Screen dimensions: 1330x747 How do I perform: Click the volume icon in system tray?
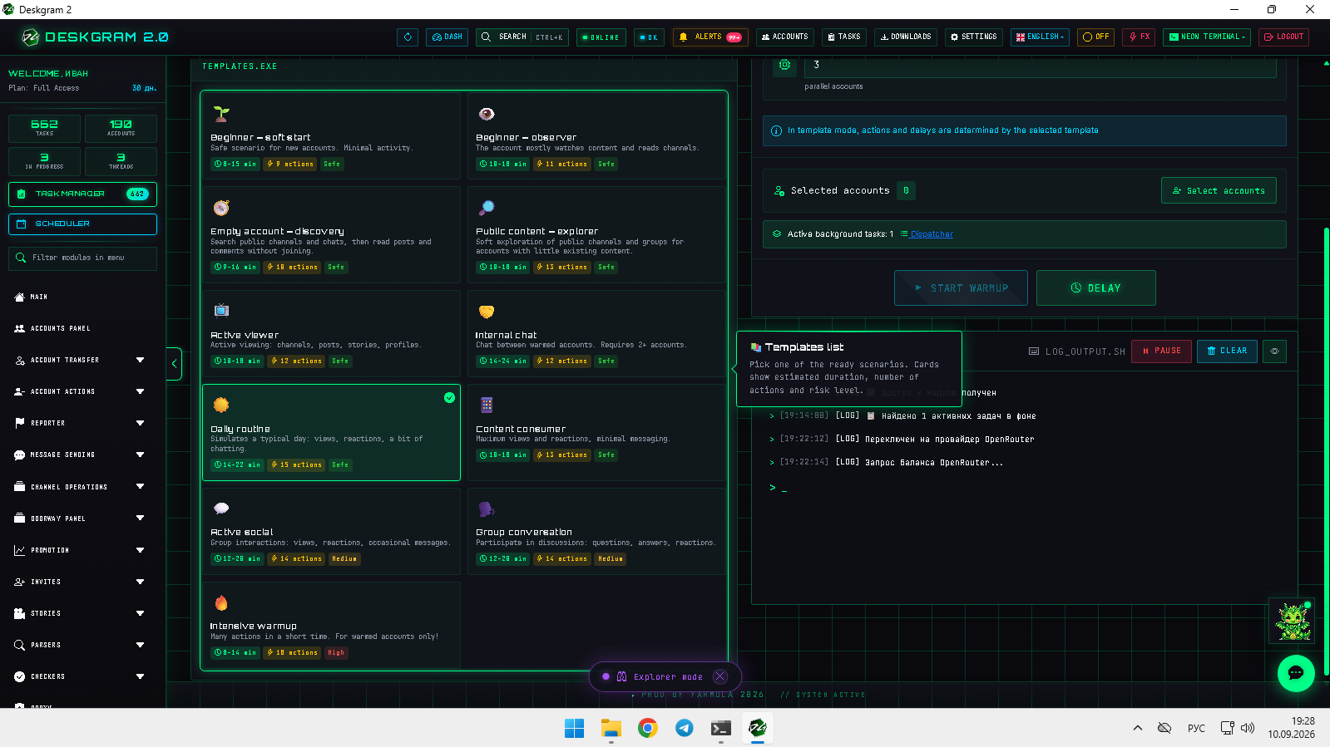1248,728
